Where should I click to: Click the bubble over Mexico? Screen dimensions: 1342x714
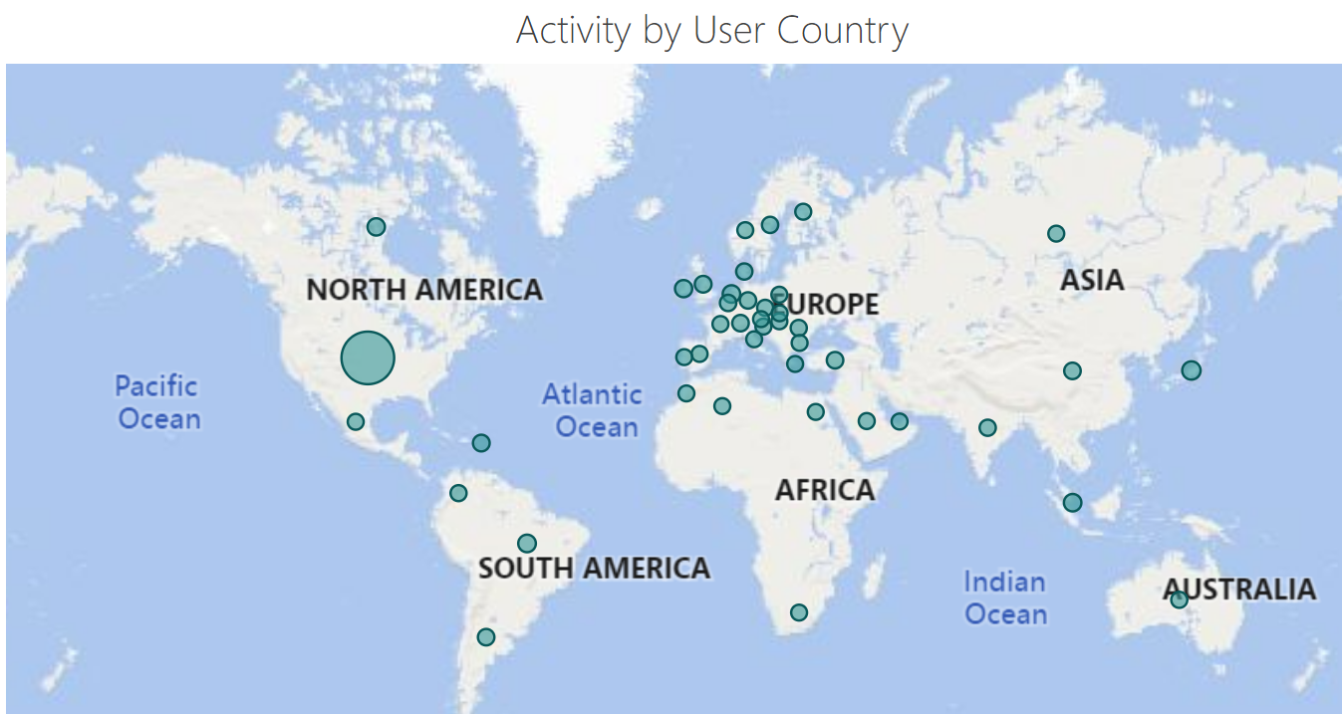356,422
